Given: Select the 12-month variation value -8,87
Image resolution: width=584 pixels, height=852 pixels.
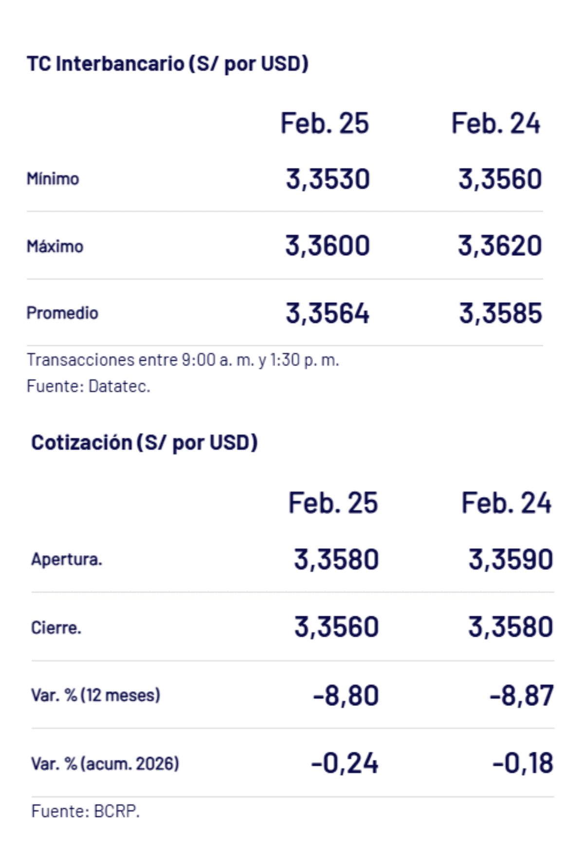Looking at the screenshot, I should pos(521,695).
